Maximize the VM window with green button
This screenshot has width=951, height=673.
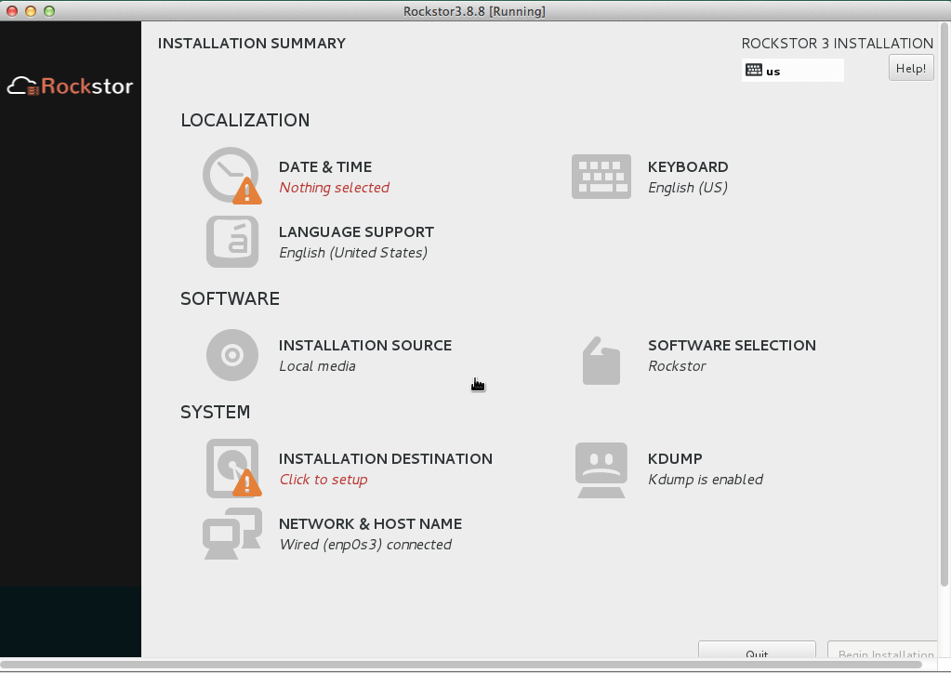tap(49, 11)
